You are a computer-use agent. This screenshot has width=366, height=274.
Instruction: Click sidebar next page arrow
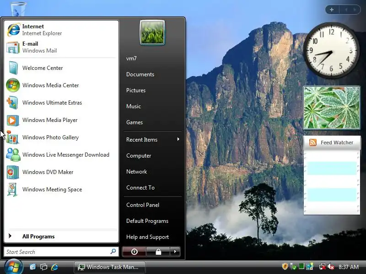coord(355,10)
